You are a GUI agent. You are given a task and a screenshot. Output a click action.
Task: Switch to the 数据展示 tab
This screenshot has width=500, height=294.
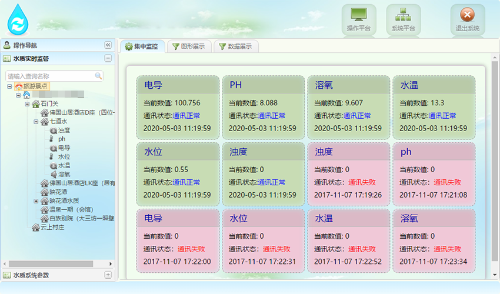click(x=235, y=46)
